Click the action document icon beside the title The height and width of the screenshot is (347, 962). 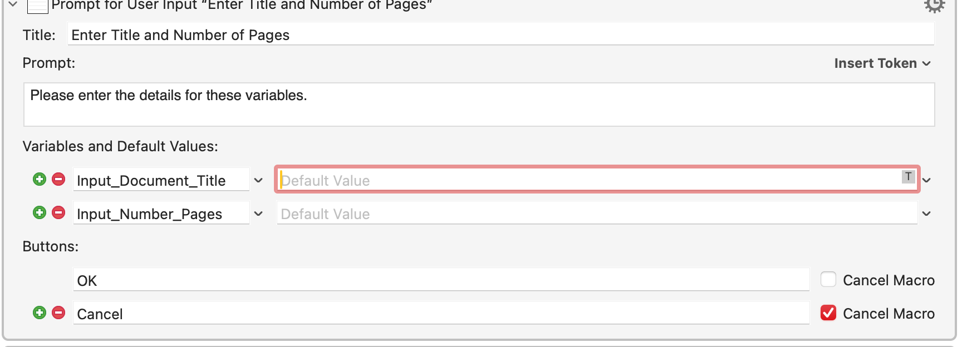point(38,6)
